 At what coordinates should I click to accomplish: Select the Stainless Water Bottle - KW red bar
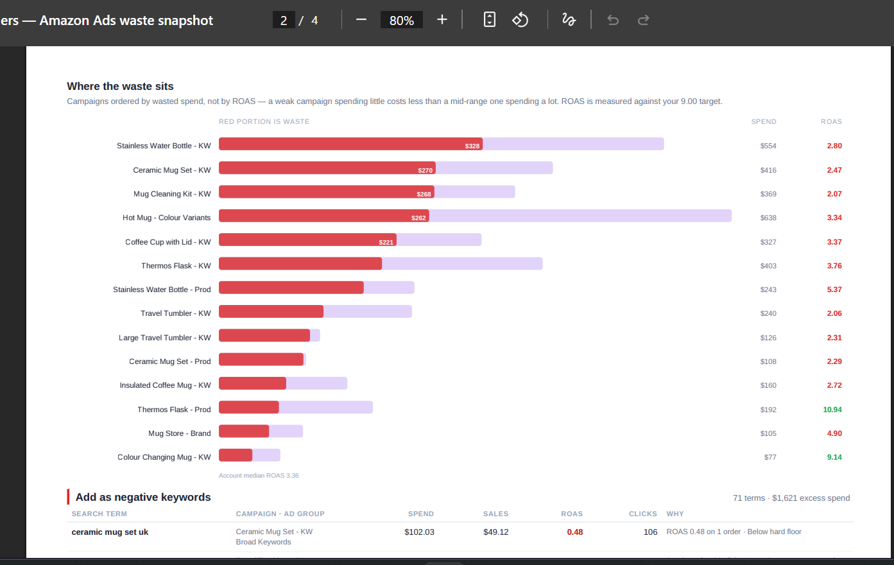pyautogui.click(x=350, y=144)
